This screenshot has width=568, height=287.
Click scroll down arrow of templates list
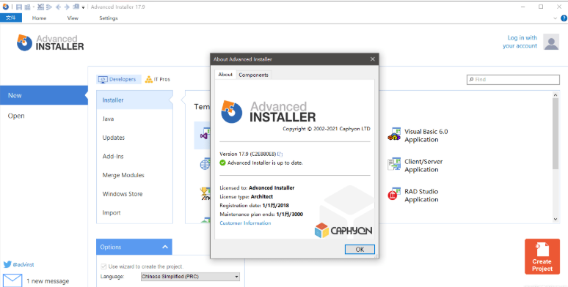tap(556, 219)
